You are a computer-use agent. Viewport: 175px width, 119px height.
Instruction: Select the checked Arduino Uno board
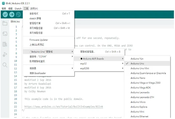point(147,64)
